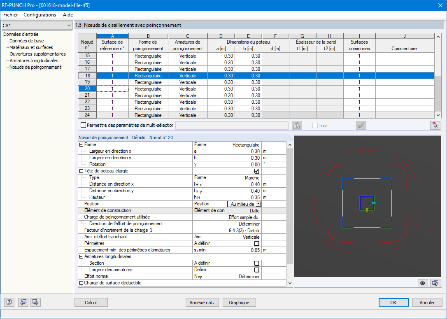Open the Position 'Au milieu de' dropdown

258,204
